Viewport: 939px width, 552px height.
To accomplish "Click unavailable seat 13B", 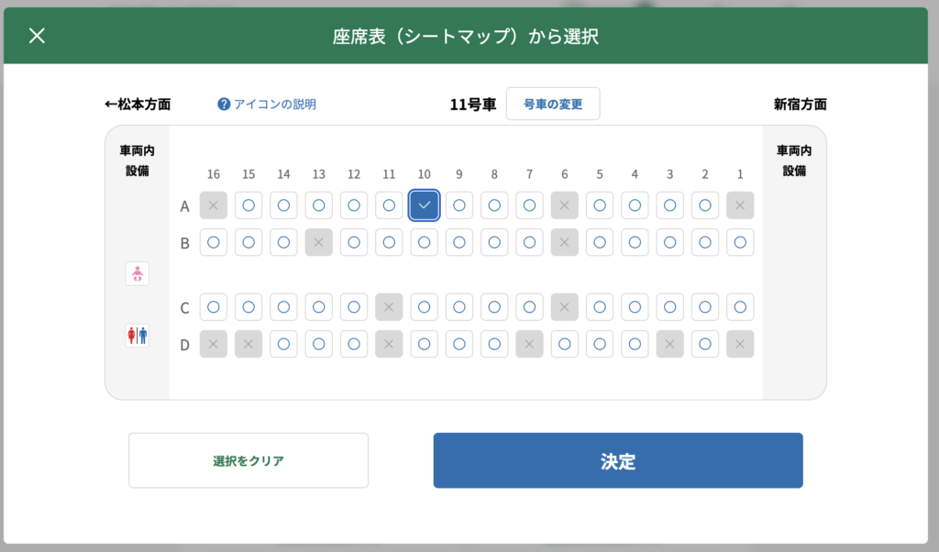I will 319,243.
